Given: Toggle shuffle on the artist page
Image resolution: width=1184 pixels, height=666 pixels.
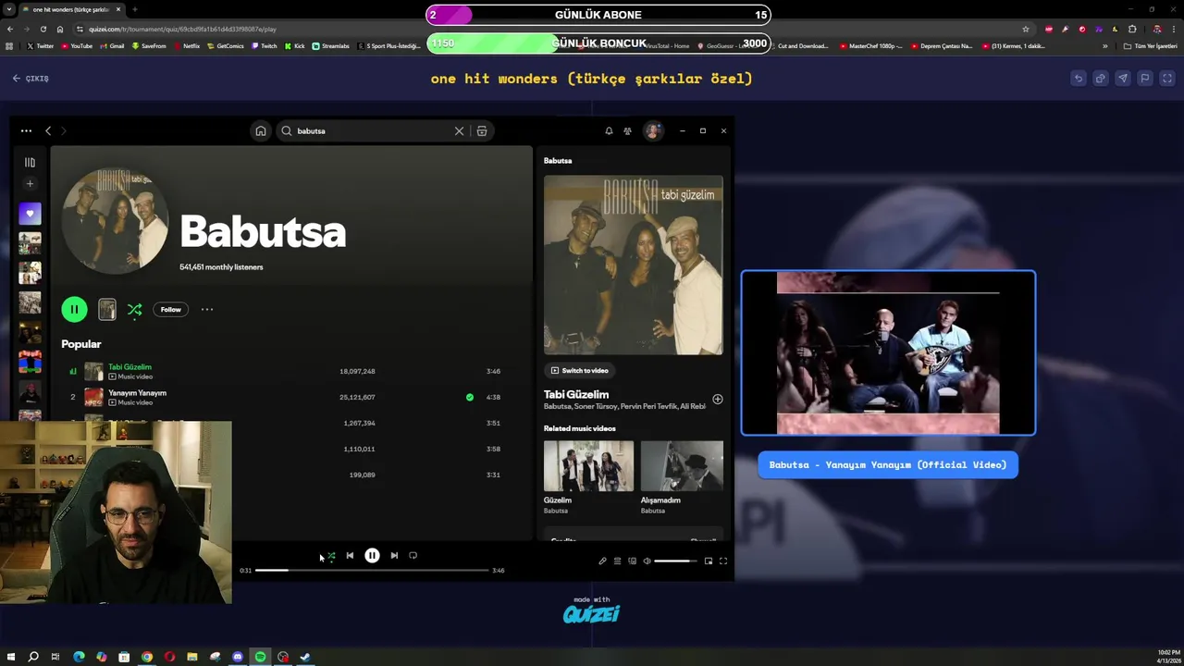Looking at the screenshot, I should (135, 310).
